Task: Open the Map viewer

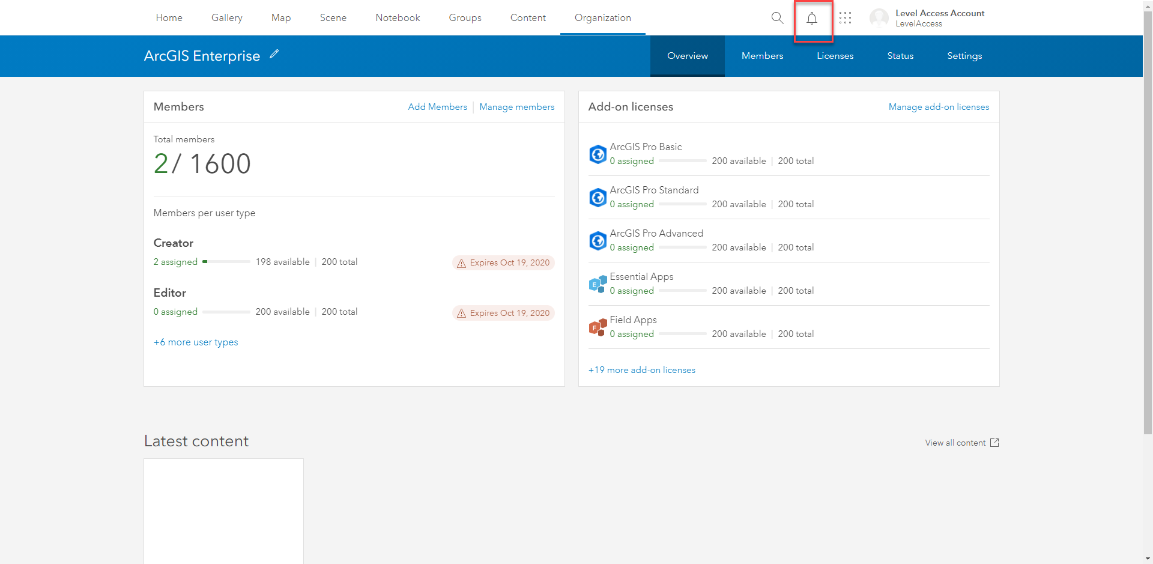Action: 281,17
